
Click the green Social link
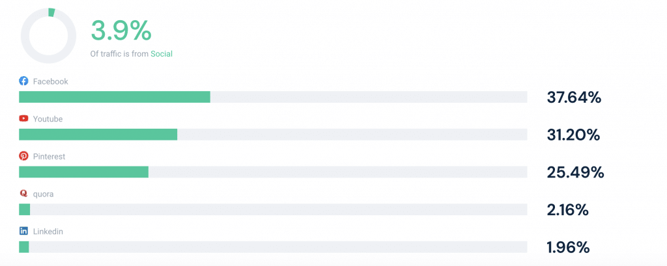(x=162, y=54)
